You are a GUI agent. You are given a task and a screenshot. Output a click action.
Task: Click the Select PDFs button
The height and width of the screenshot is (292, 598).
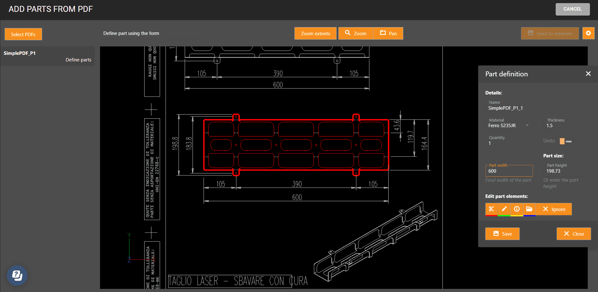tap(23, 34)
